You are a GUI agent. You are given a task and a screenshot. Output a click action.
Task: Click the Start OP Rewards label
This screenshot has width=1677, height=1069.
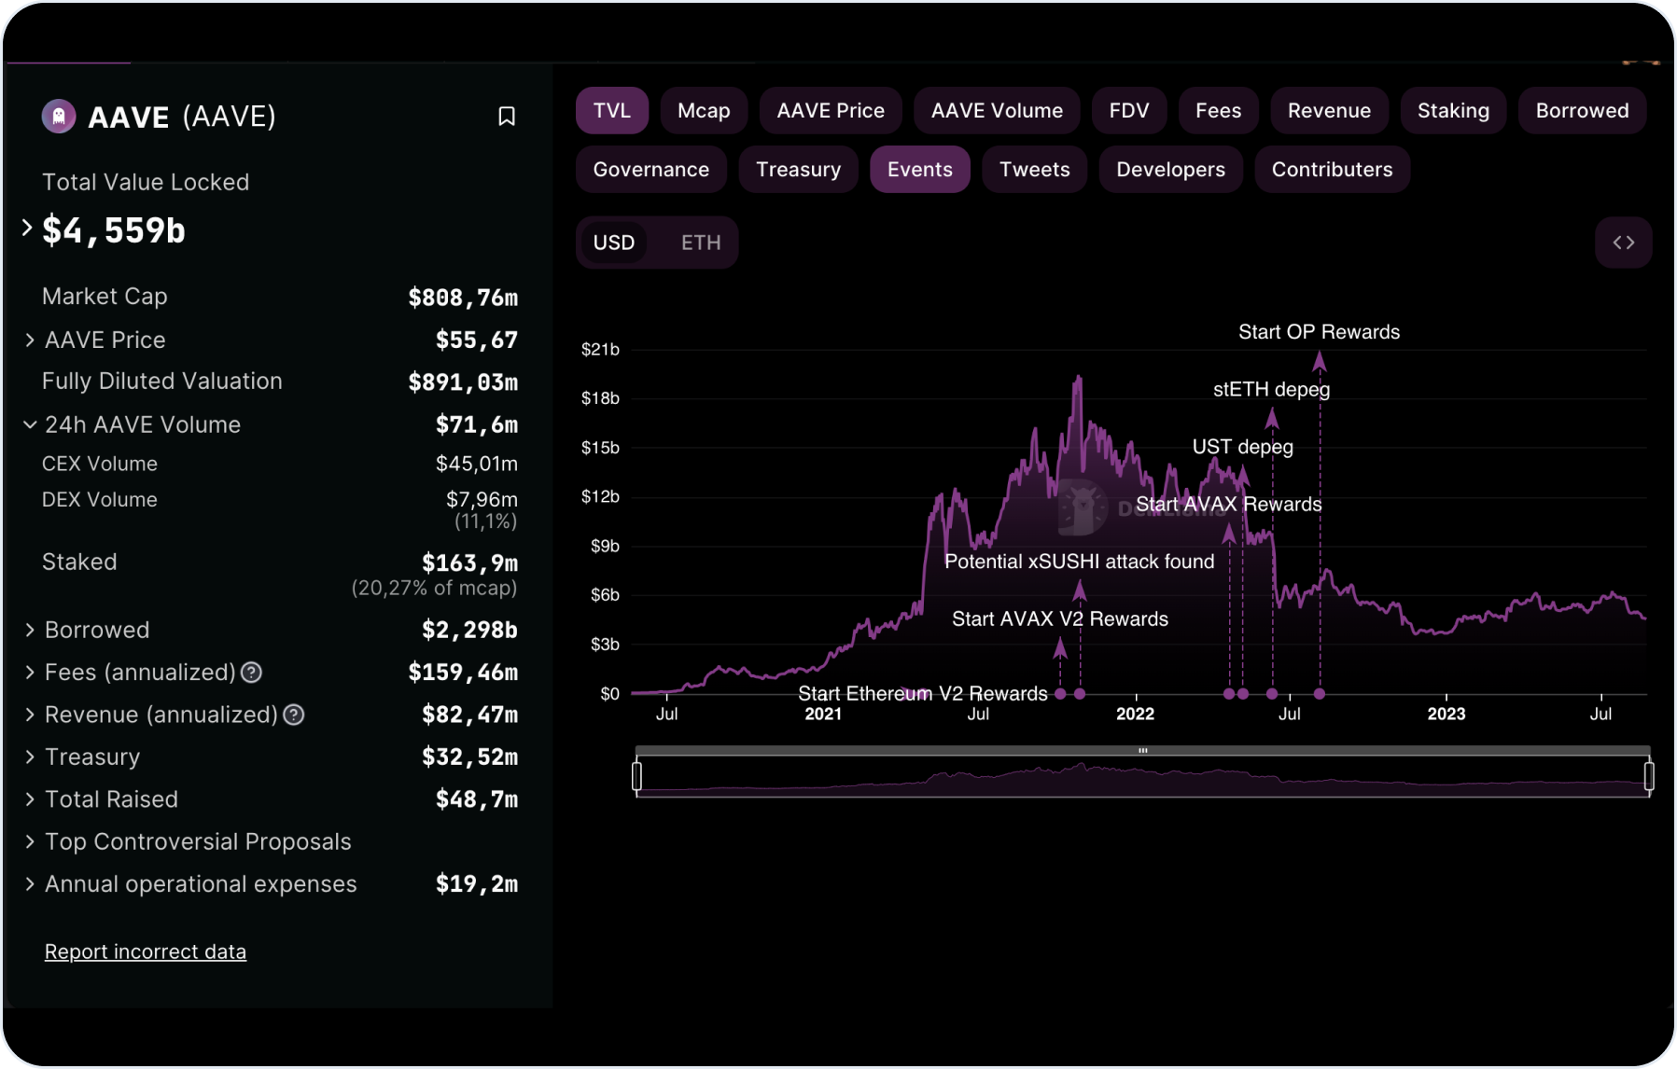click(x=1319, y=332)
